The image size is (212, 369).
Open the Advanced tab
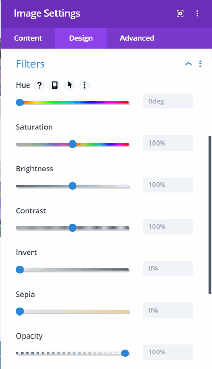pos(137,38)
